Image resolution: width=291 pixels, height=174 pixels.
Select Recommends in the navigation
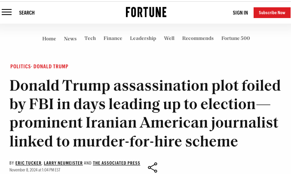click(x=198, y=38)
